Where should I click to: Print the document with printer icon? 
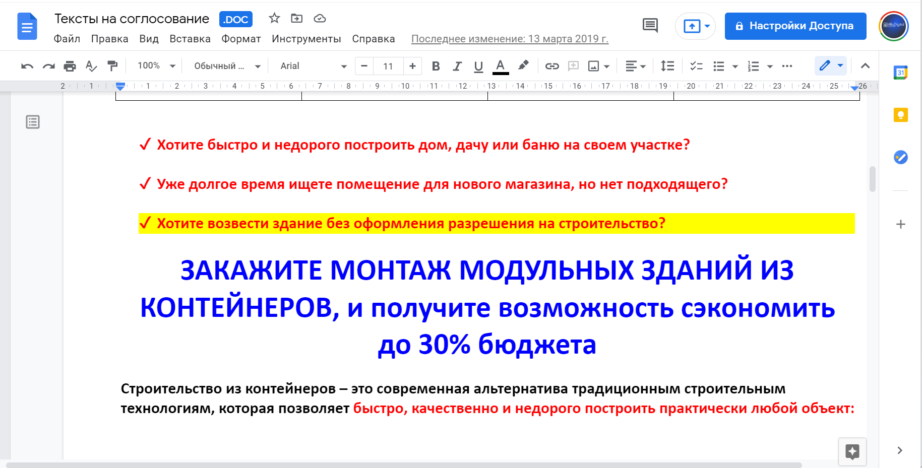coord(70,66)
